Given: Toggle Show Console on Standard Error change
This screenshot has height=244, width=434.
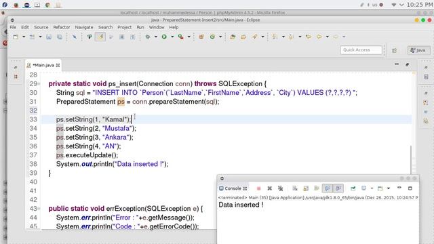Looking at the screenshot, I should tap(338, 188).
